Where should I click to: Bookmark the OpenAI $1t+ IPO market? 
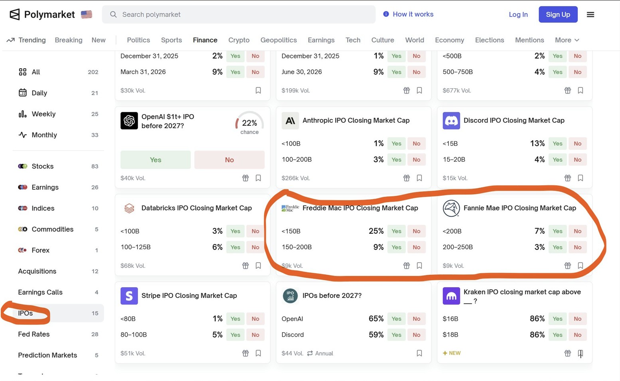click(x=258, y=178)
